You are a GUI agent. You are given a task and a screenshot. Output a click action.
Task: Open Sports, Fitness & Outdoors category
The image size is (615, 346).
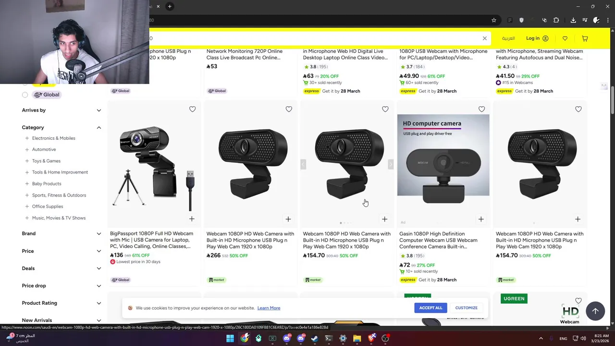(x=59, y=195)
